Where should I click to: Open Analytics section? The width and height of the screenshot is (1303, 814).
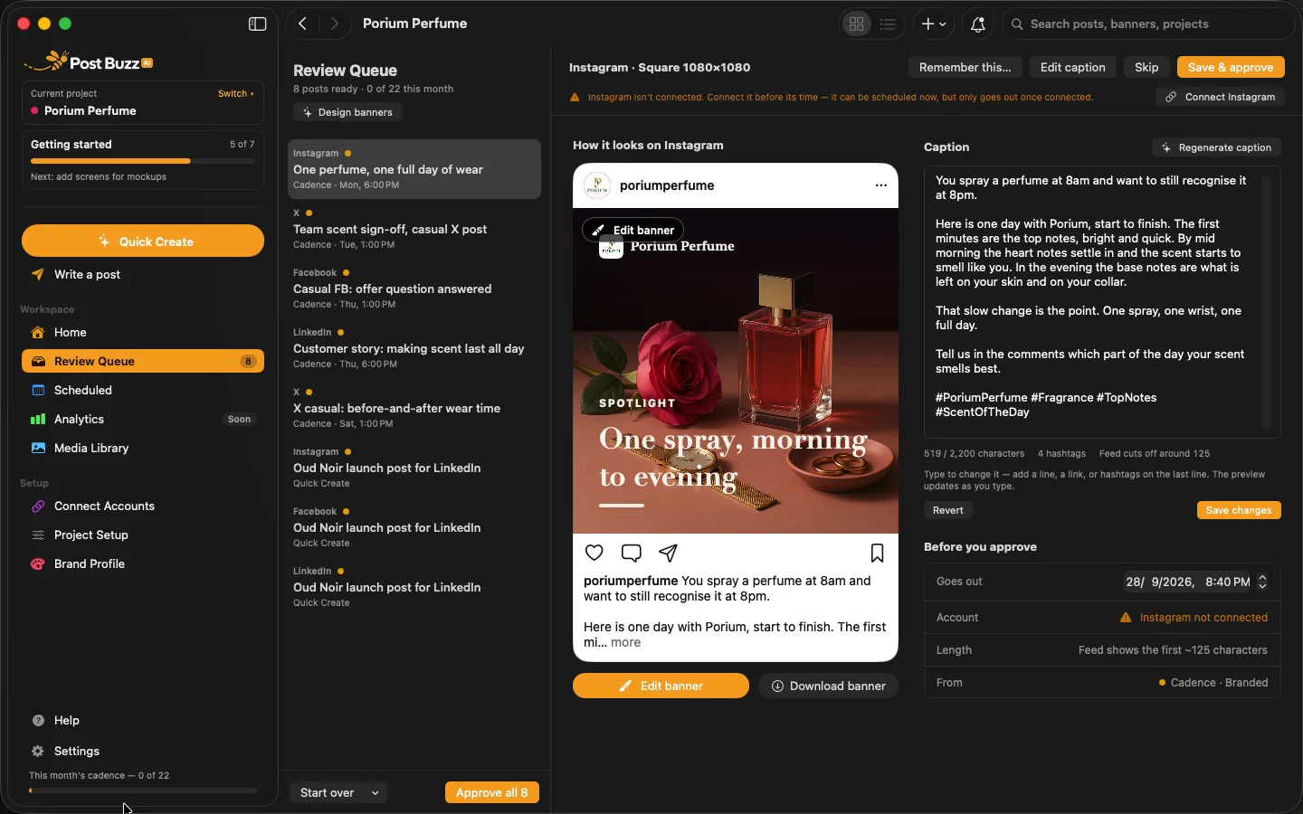(143, 420)
